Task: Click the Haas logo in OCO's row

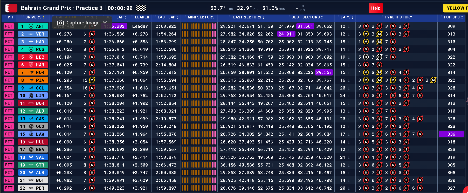Action: 31,126
